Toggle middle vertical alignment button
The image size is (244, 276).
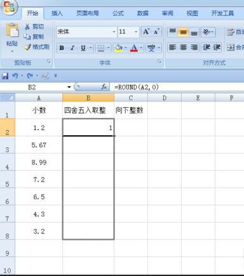[183, 32]
